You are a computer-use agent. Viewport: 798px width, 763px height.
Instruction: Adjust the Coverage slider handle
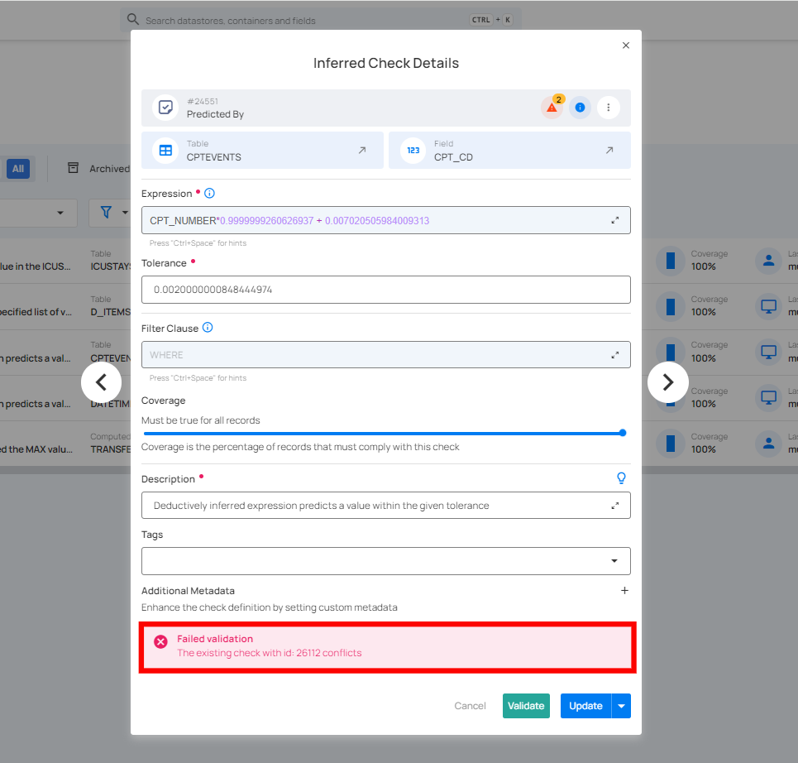(623, 433)
